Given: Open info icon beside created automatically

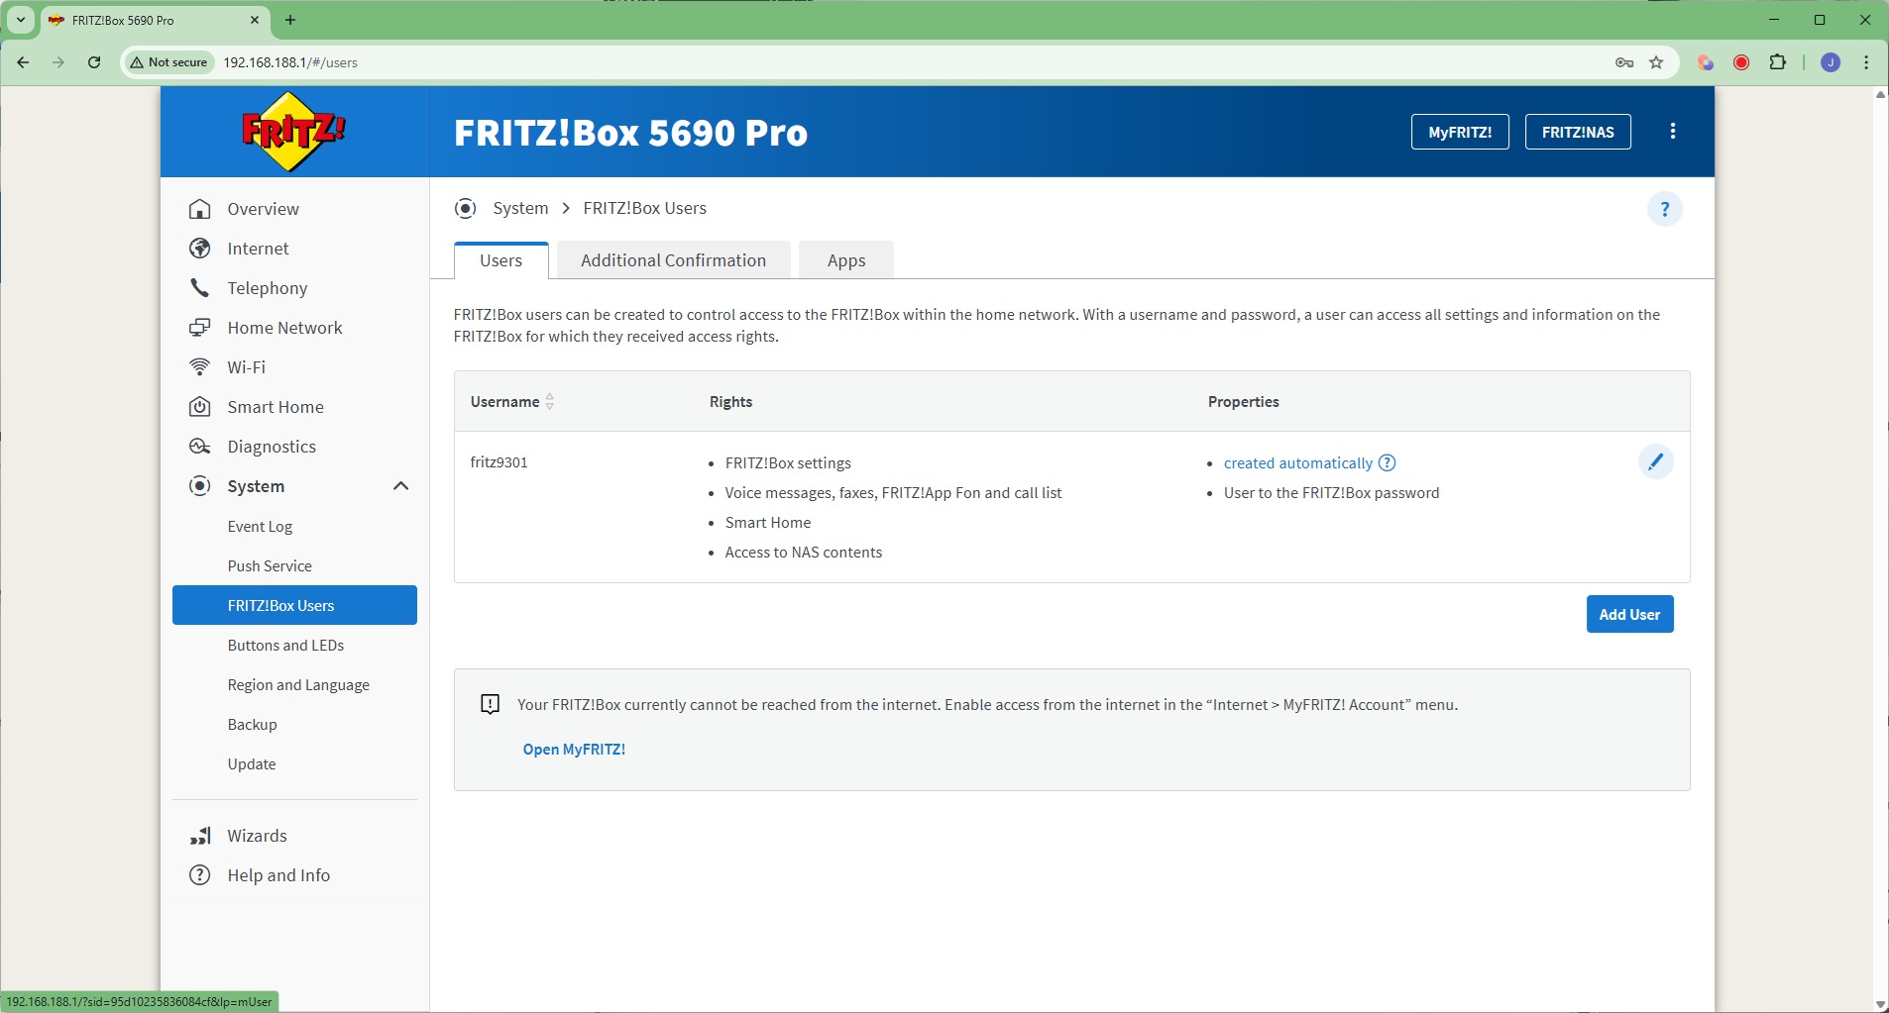Looking at the screenshot, I should [1388, 462].
